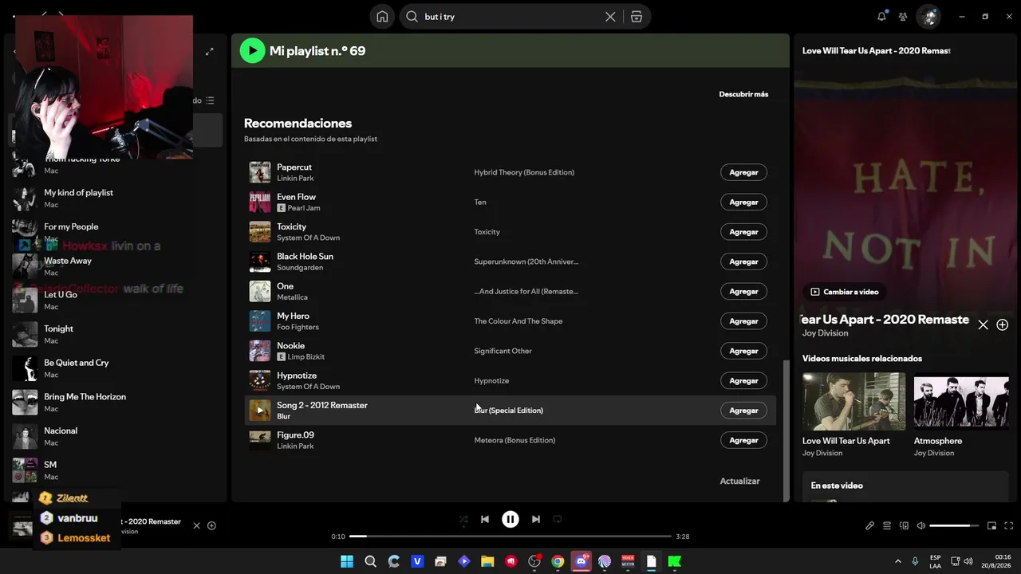Open Soundgarden artist link

click(300, 268)
